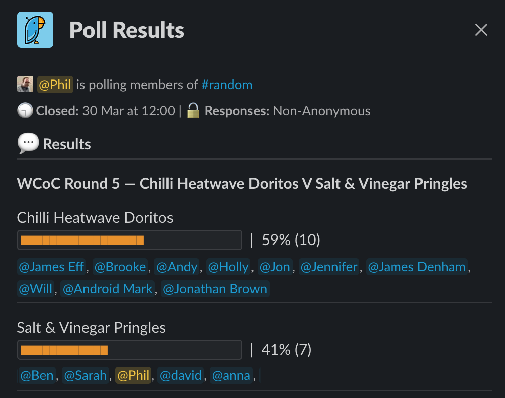Click the @Brooke mention

coord(120,267)
